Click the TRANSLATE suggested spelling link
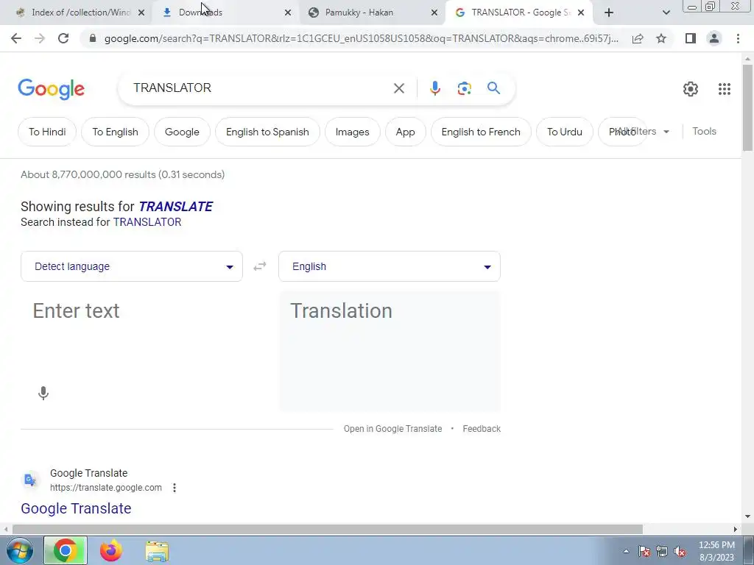 (175, 207)
